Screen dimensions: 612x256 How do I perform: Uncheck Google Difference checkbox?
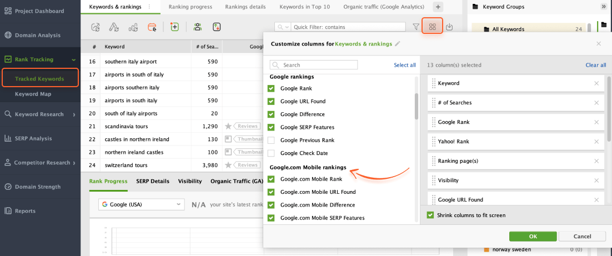point(271,114)
